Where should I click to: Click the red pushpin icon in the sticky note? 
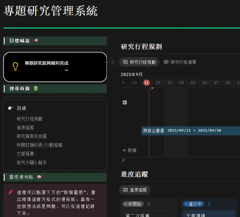[11, 192]
